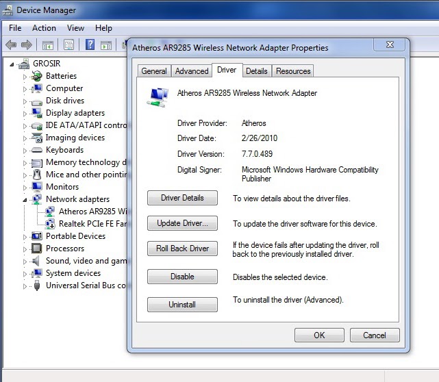This screenshot has height=382, width=439.
Task: Expand the Computer node
Action: [25, 89]
